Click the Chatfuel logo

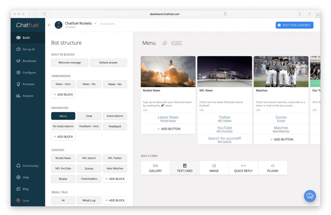[x=27, y=25]
